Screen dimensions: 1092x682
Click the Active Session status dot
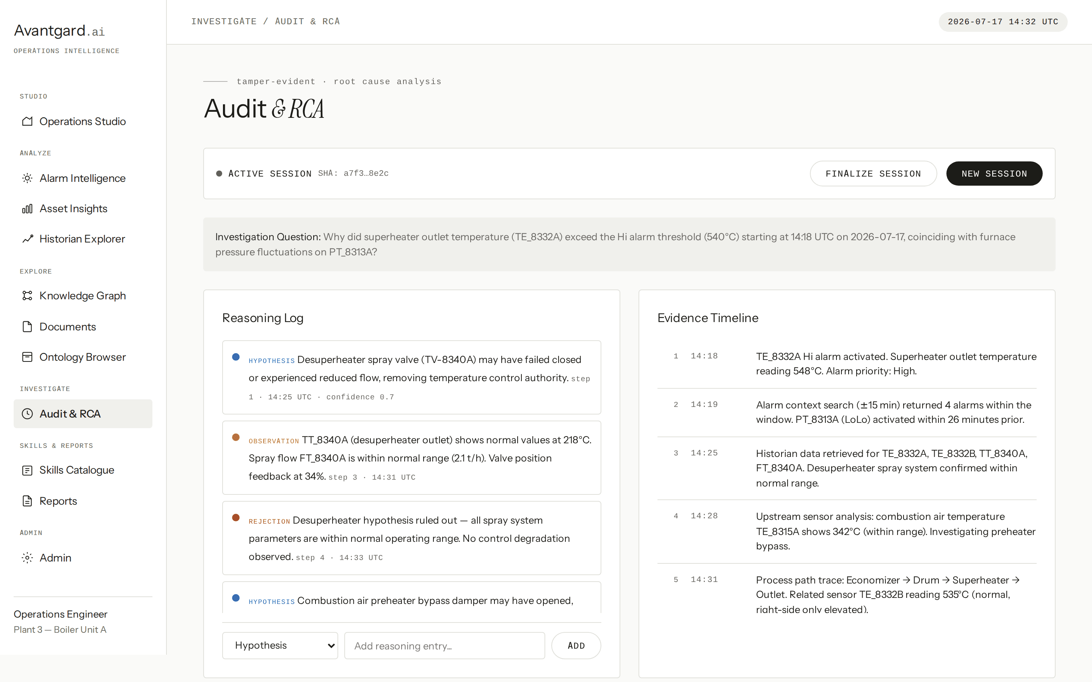point(219,174)
